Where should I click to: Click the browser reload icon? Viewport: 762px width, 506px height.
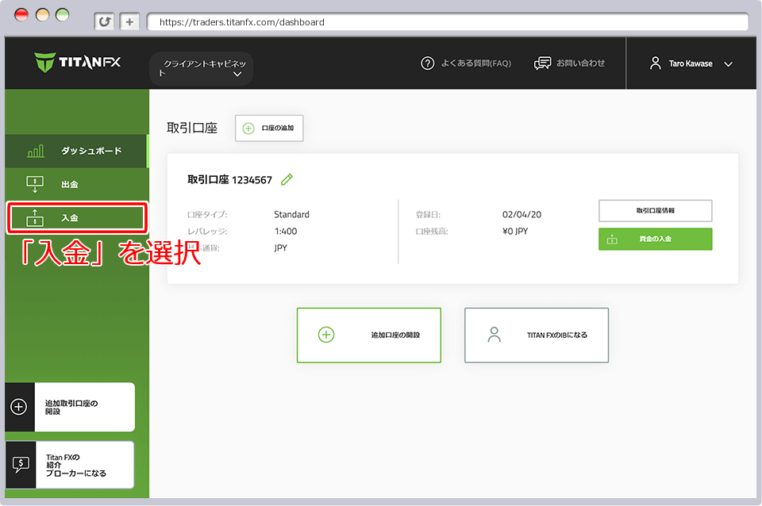click(x=104, y=22)
